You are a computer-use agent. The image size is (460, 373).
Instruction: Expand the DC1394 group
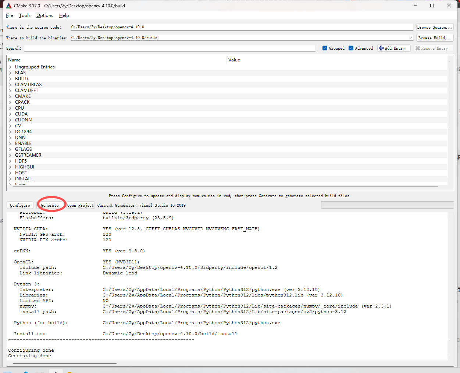click(x=10, y=132)
